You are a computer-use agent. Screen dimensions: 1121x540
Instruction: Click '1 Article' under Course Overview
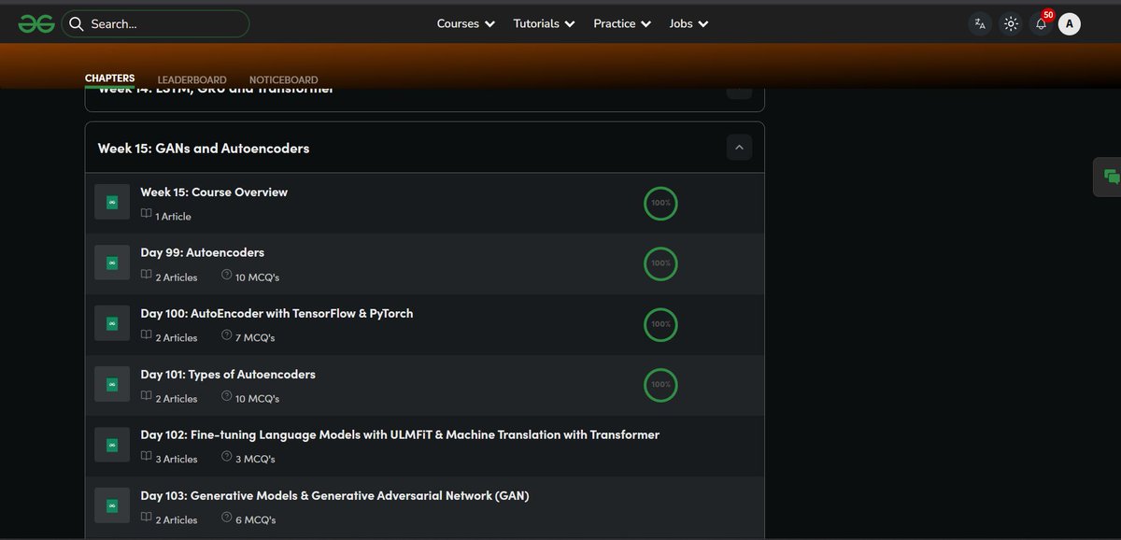[173, 217]
